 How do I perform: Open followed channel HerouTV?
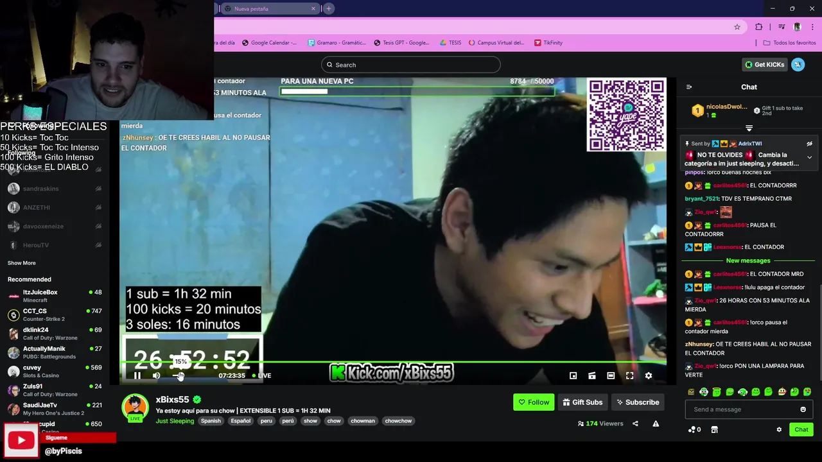(x=55, y=245)
